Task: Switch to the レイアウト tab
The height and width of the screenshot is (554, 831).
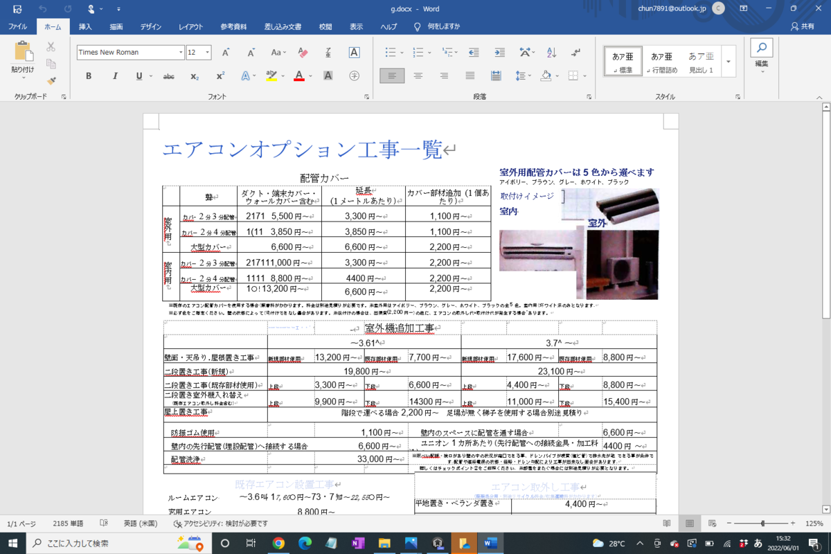Action: [190, 26]
